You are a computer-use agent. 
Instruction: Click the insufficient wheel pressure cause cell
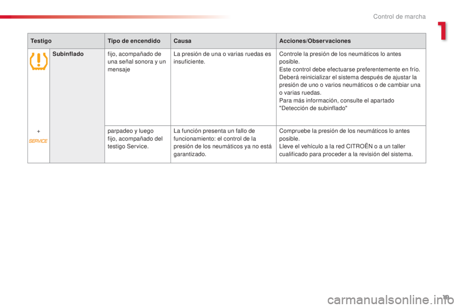223,58
